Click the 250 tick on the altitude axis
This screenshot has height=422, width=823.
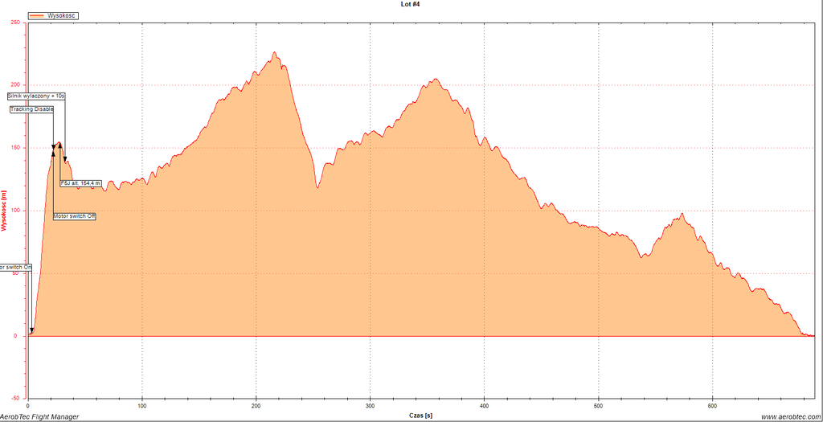(x=15, y=23)
